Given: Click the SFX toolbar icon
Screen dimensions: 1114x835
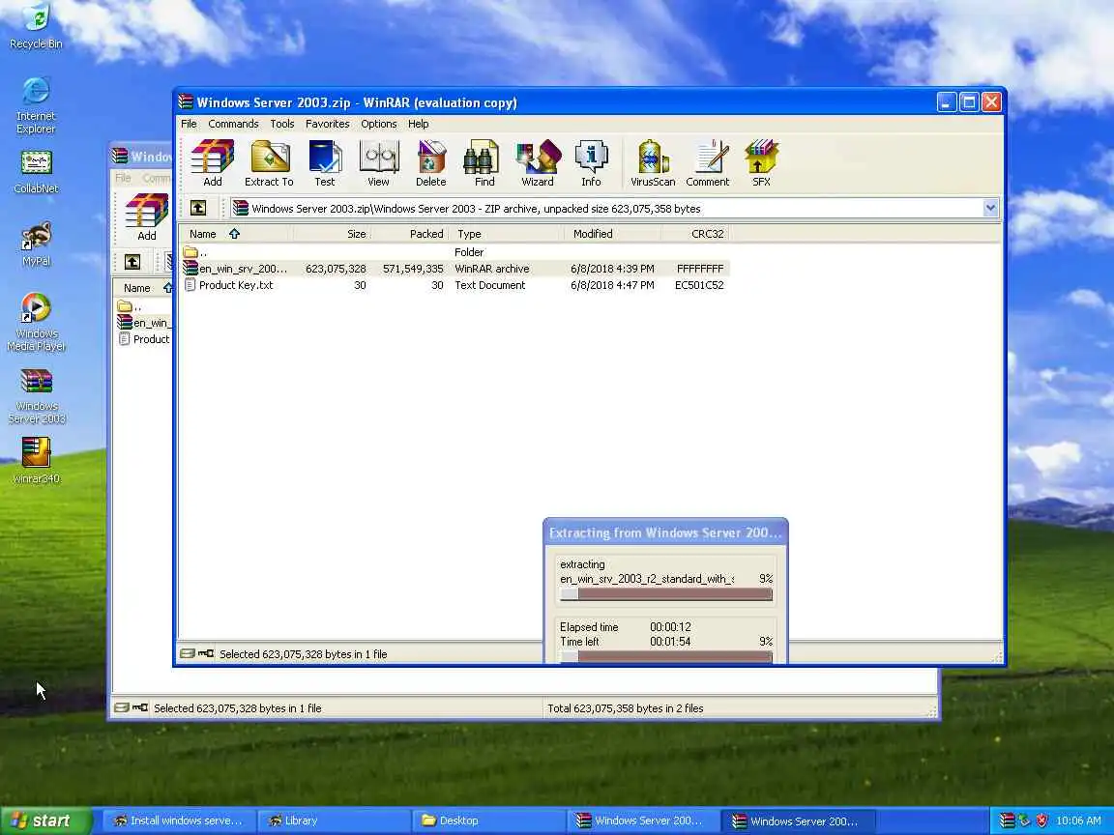Looking at the screenshot, I should click(x=761, y=162).
